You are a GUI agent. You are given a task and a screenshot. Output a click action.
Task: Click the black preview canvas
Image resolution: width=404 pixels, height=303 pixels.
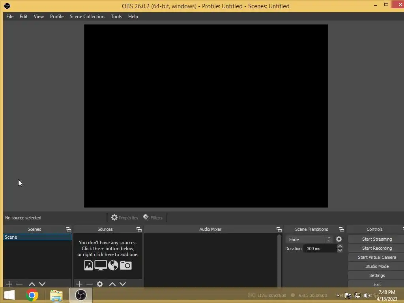[206, 116]
